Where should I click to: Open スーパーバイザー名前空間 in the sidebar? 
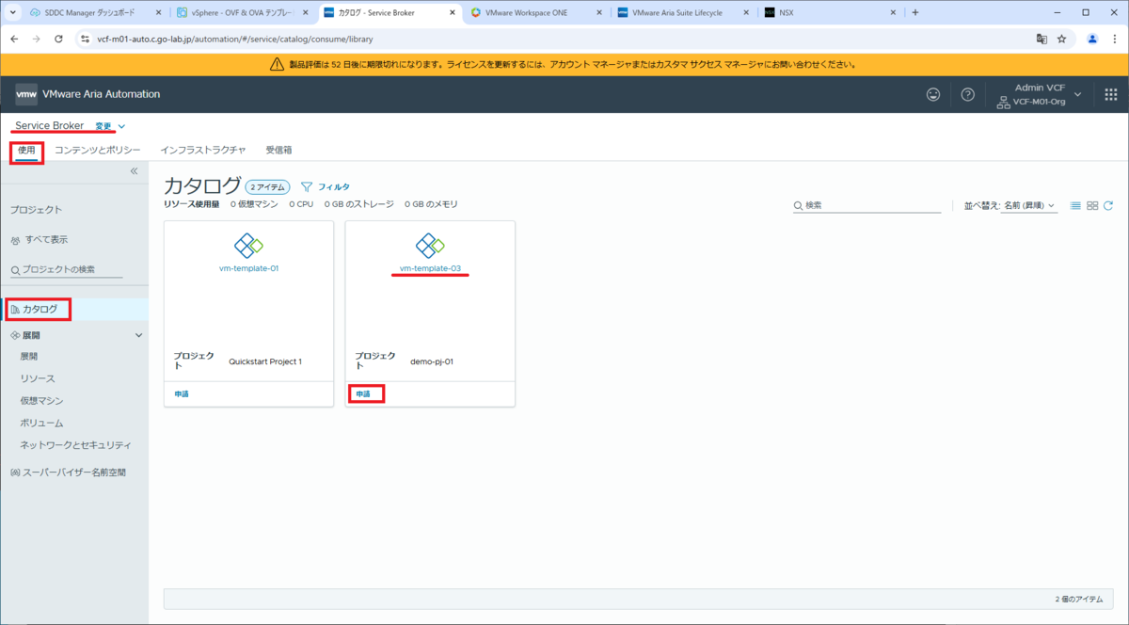(74, 473)
